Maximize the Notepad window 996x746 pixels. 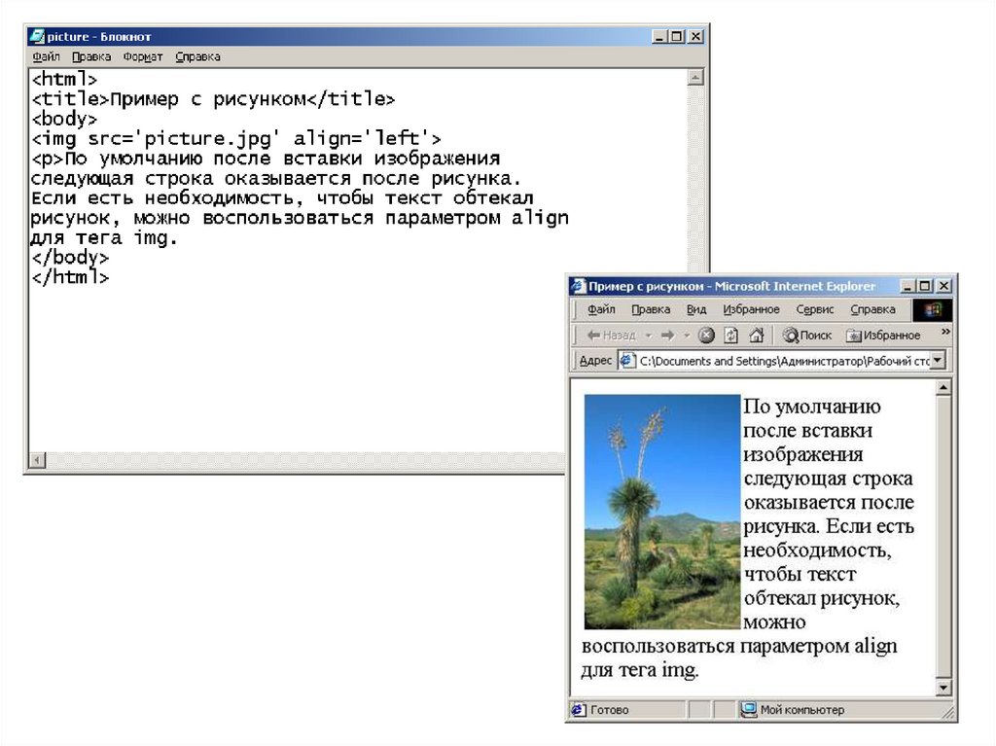coord(677,36)
